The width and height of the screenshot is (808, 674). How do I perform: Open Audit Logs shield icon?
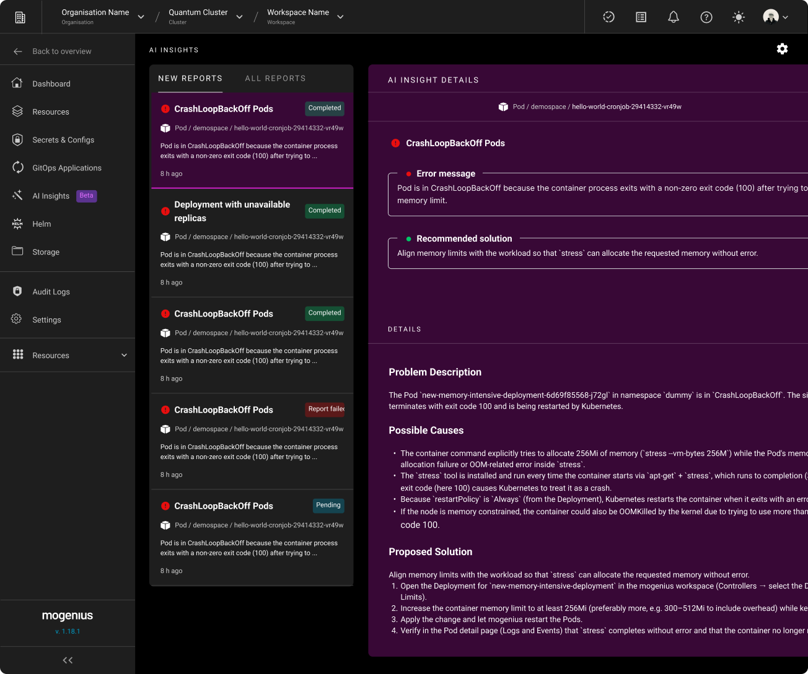(17, 291)
